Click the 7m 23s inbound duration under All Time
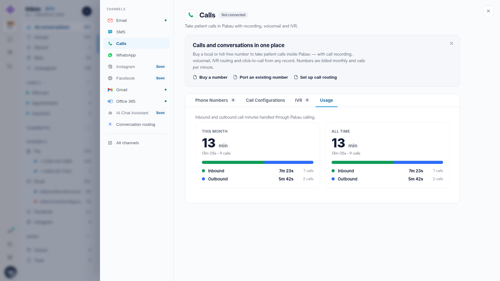 click(416, 171)
